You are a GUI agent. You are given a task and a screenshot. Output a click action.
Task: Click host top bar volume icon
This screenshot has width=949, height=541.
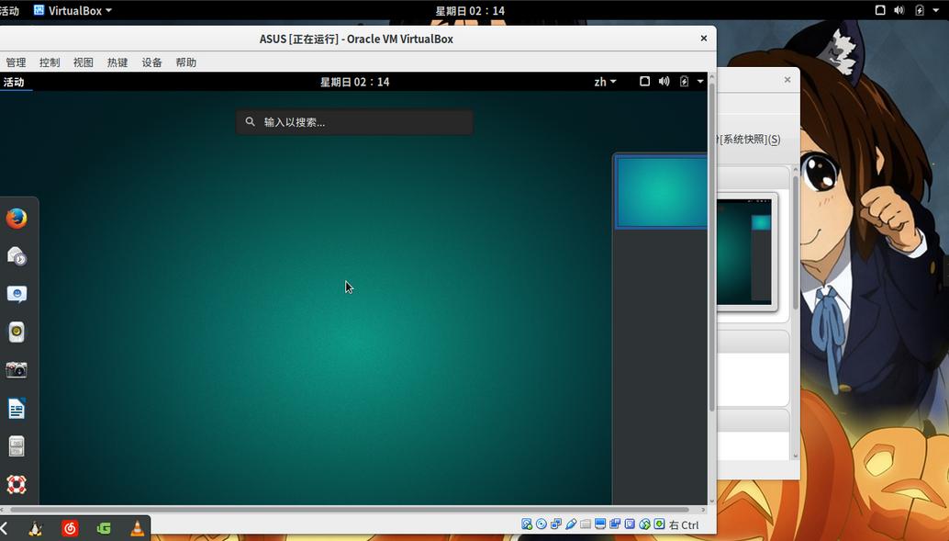(899, 10)
